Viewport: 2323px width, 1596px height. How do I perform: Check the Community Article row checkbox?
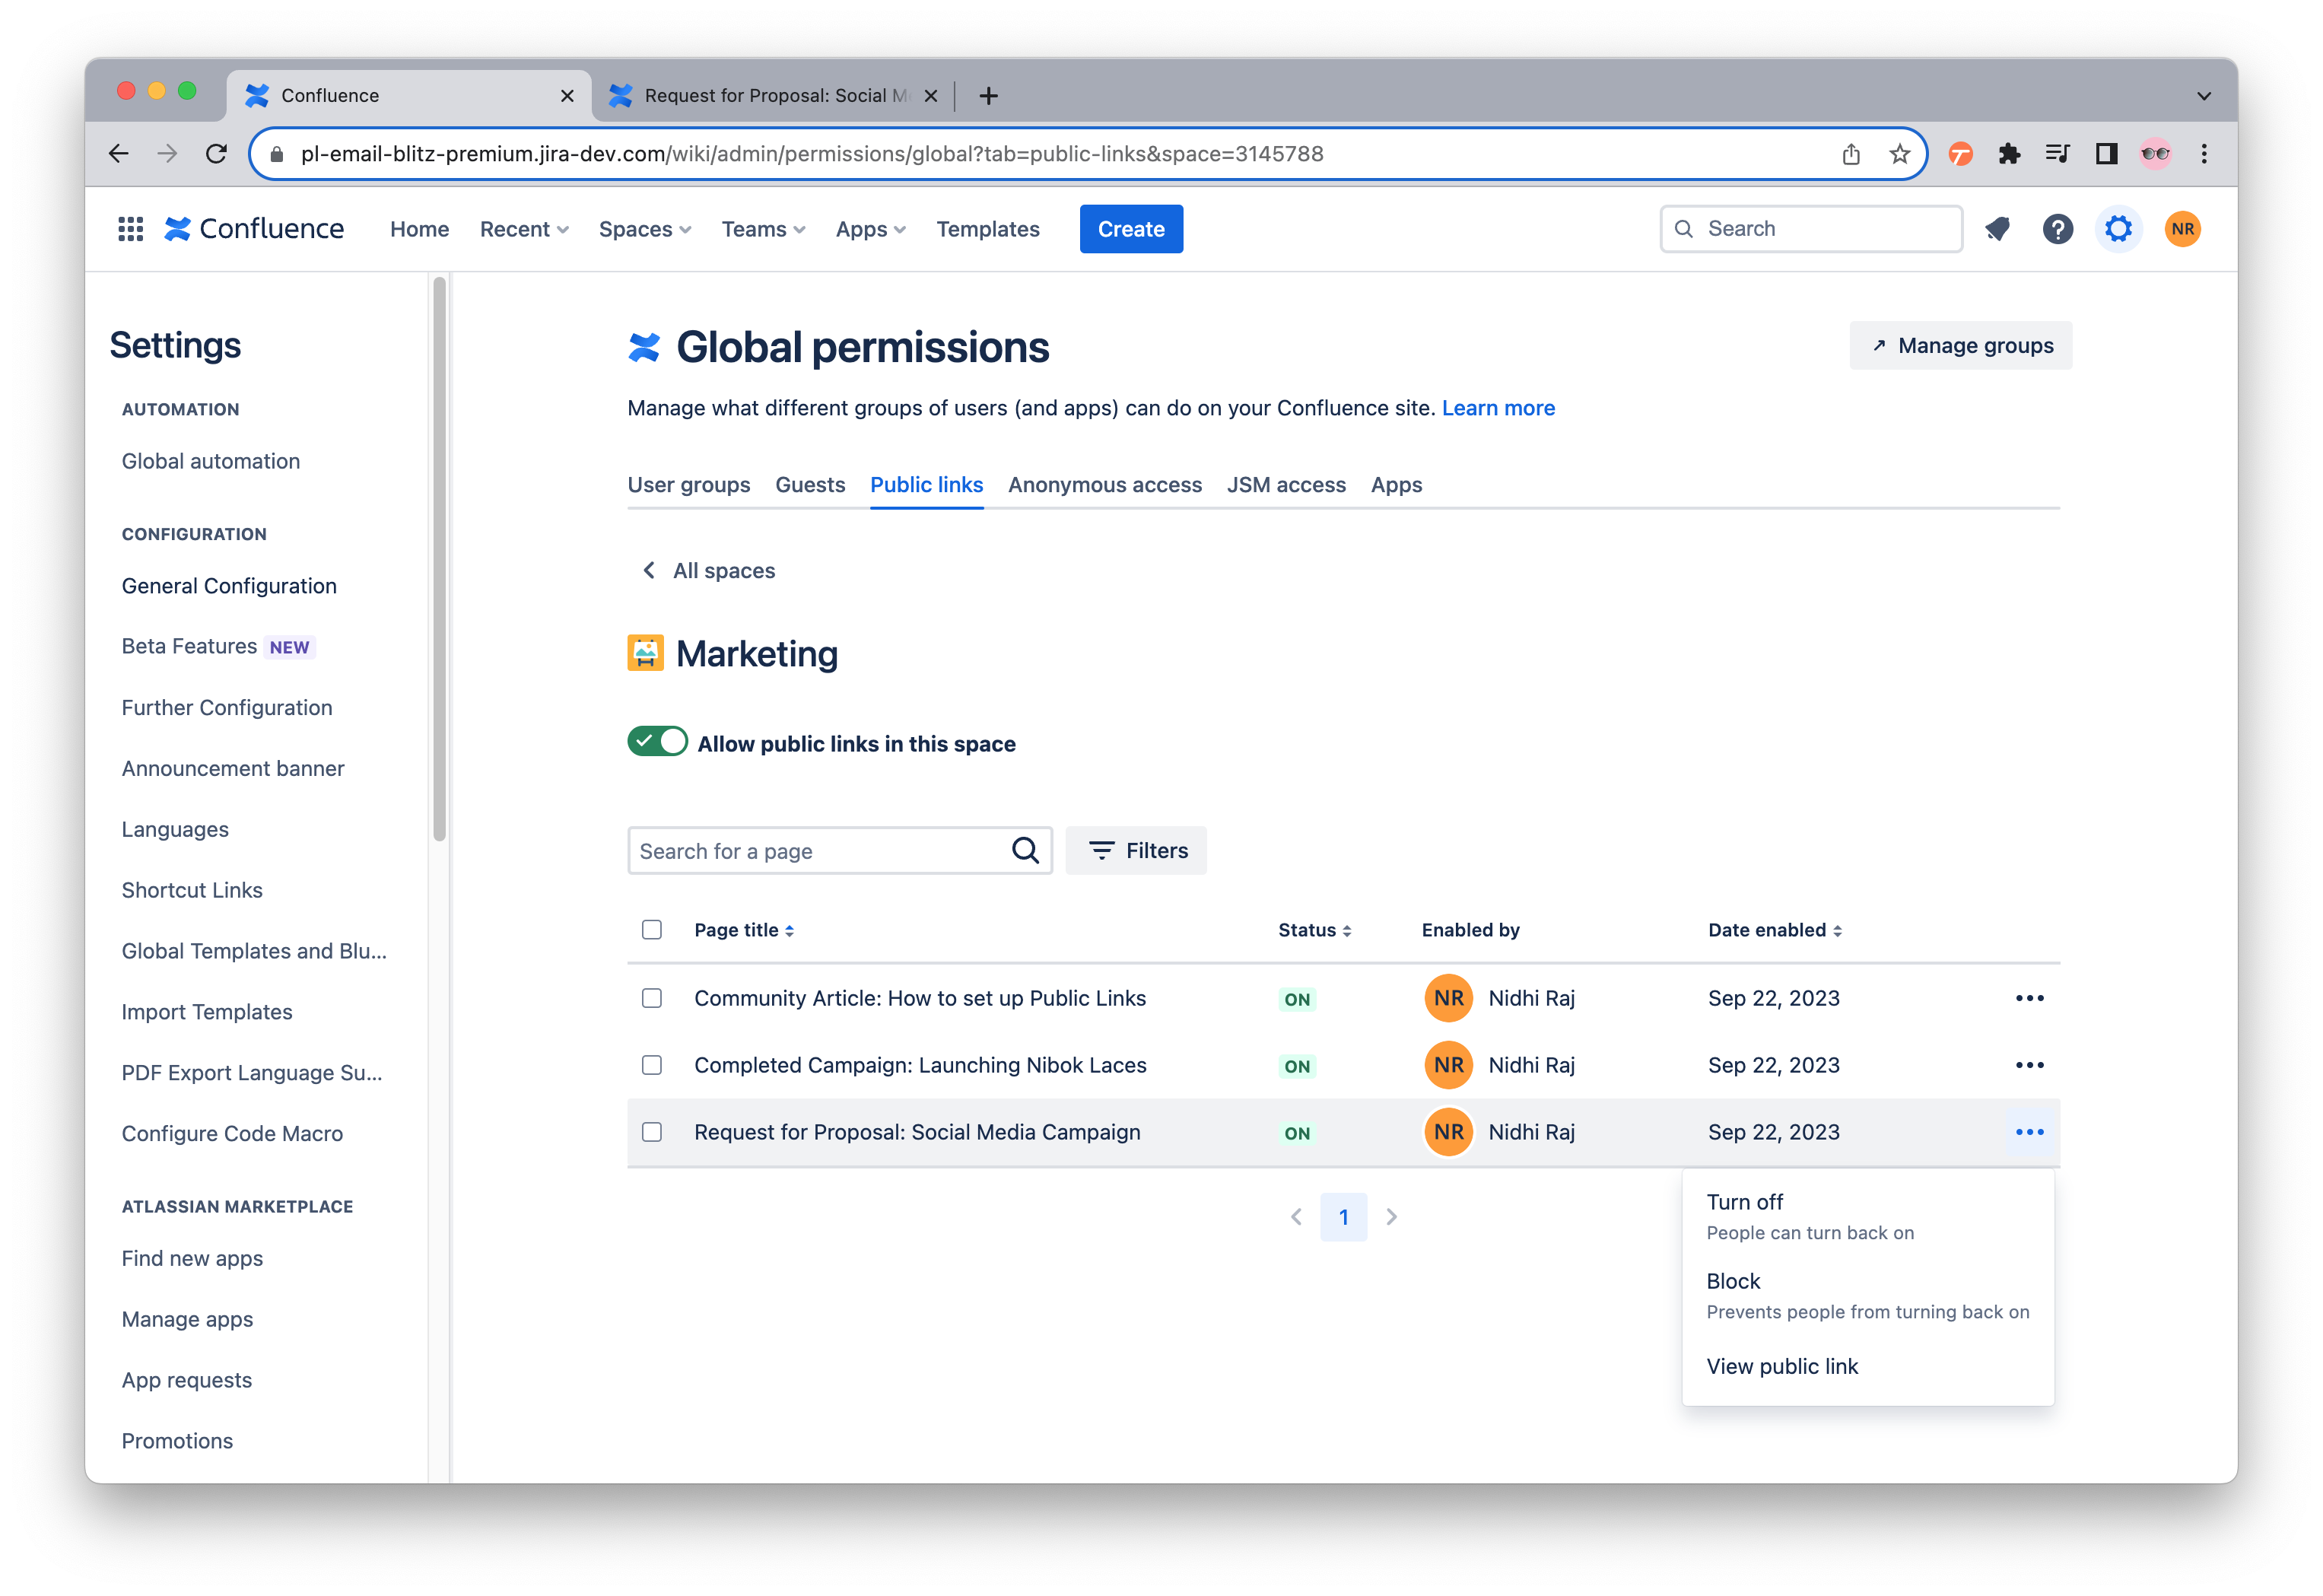pyautogui.click(x=652, y=997)
